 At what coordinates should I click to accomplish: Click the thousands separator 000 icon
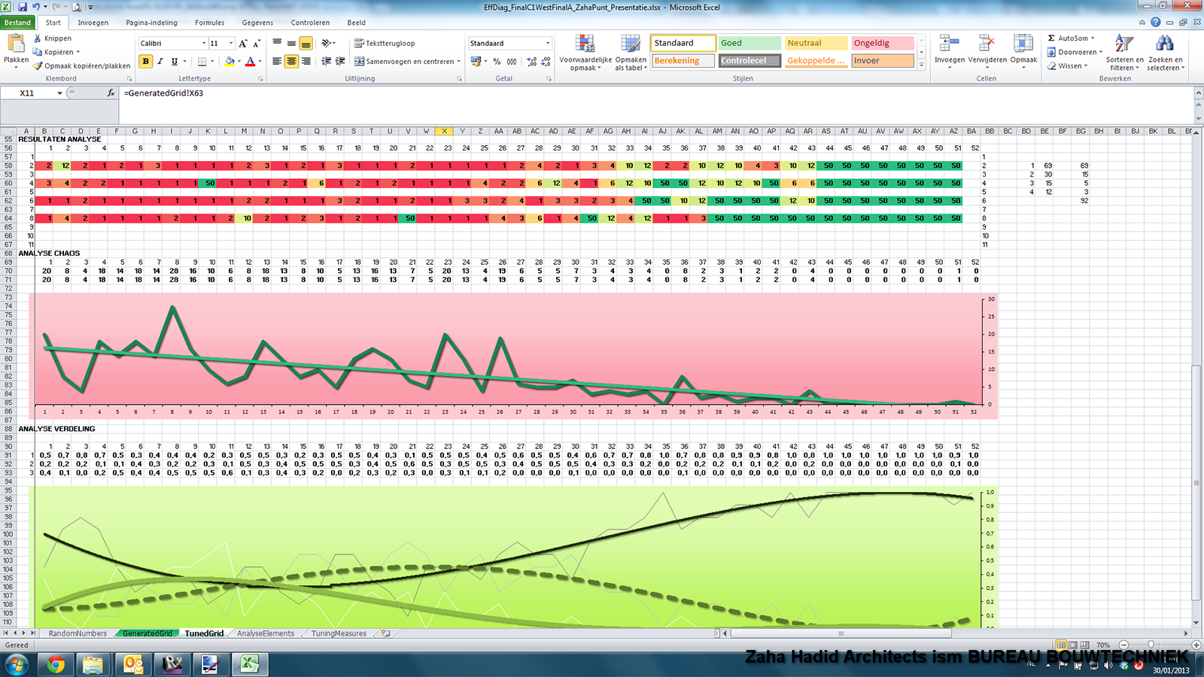[512, 62]
